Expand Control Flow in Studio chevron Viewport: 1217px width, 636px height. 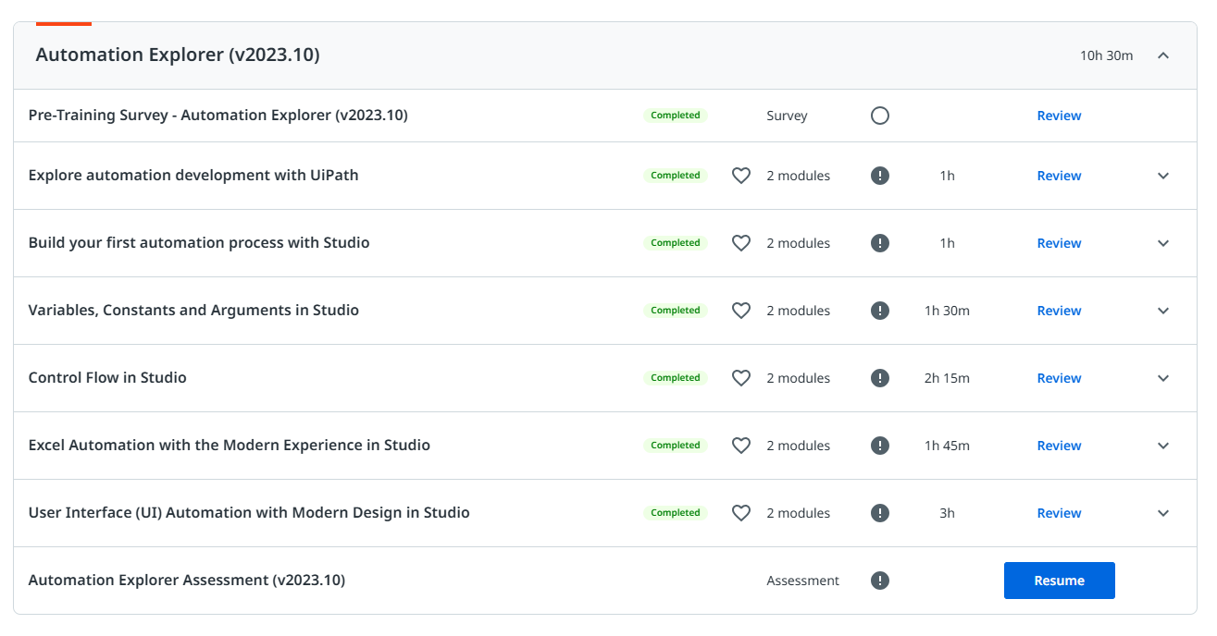pyautogui.click(x=1163, y=378)
